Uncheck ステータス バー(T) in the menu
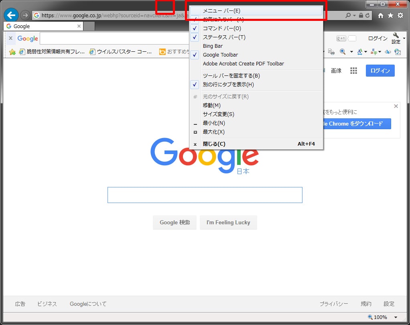Screen dimensions: 410x325 click(256, 37)
